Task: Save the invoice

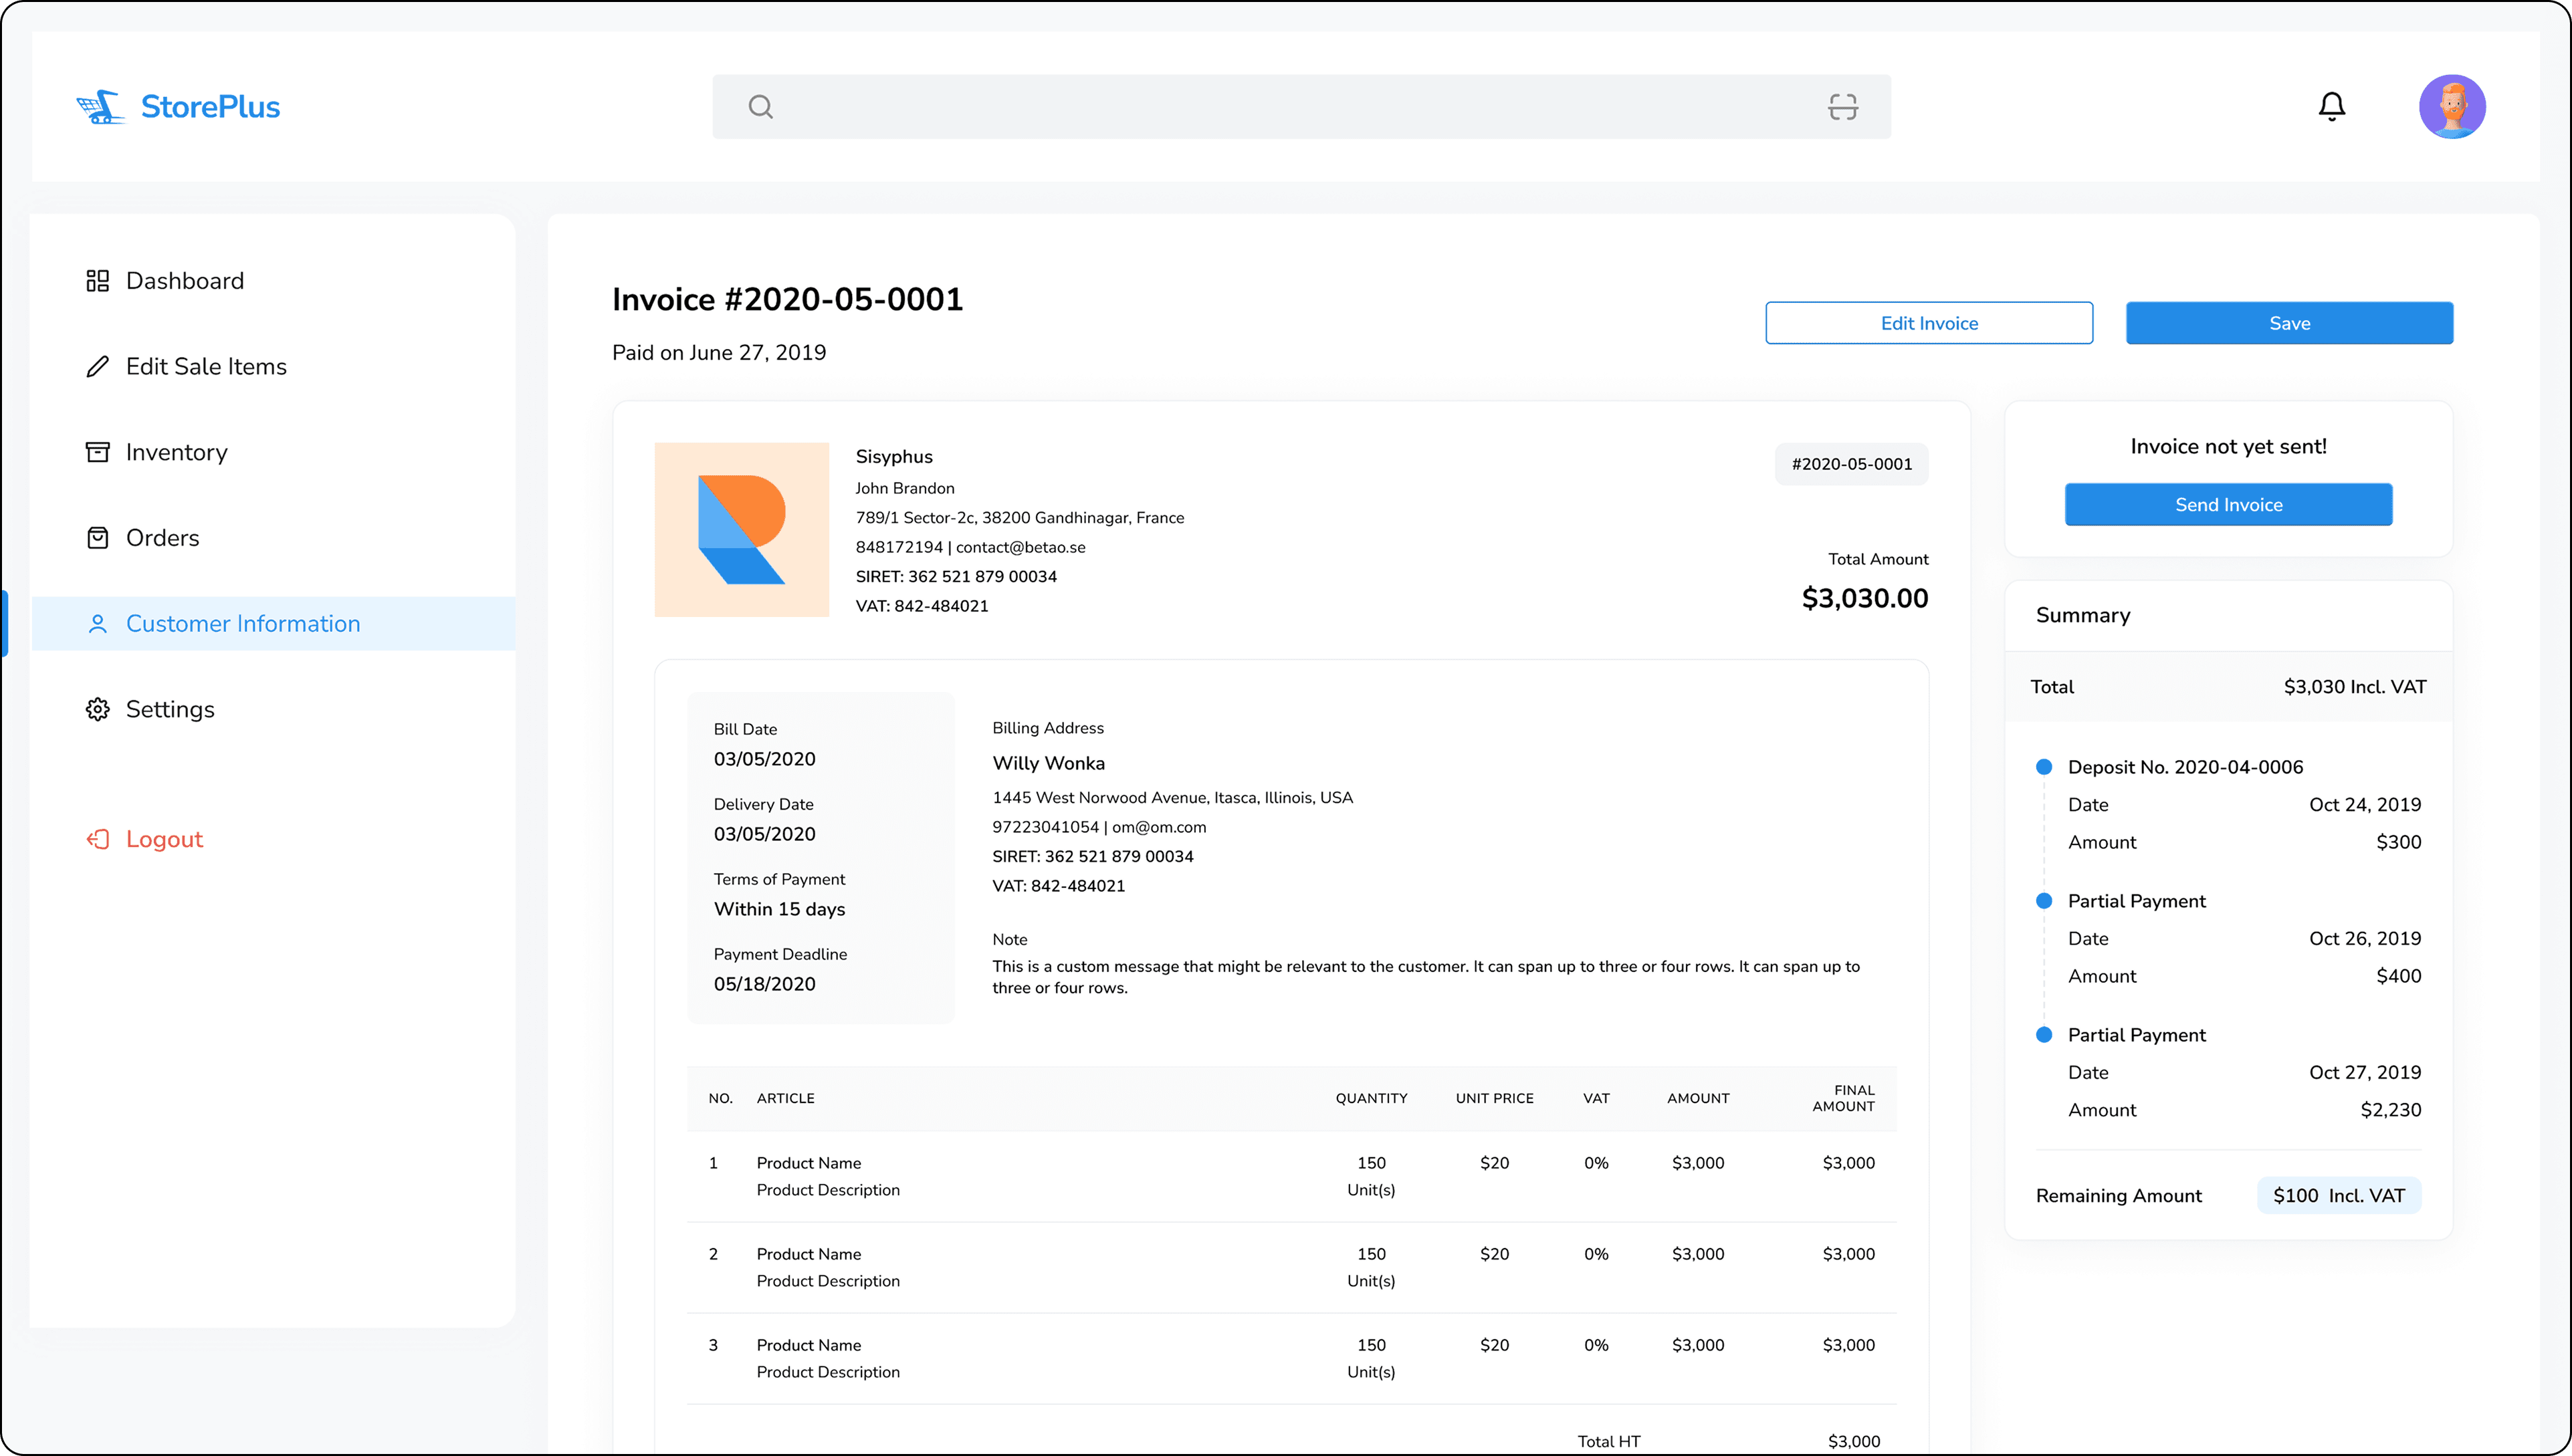Action: point(2289,323)
